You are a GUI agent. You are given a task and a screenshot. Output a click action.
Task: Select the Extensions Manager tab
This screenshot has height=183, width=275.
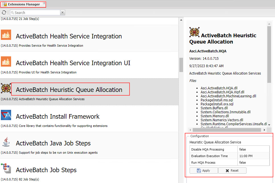point(23,4)
